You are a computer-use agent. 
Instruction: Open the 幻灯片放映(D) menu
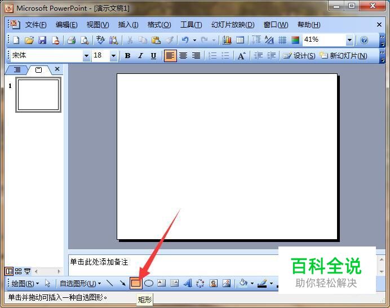(233, 25)
